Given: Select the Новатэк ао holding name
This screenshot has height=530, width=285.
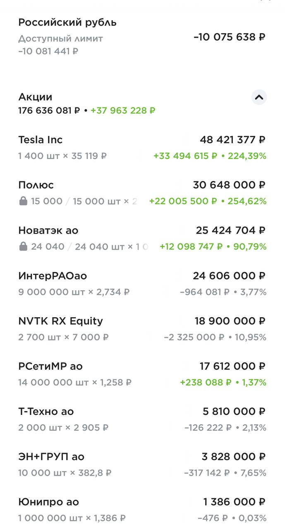Looking at the screenshot, I should click(48, 230).
